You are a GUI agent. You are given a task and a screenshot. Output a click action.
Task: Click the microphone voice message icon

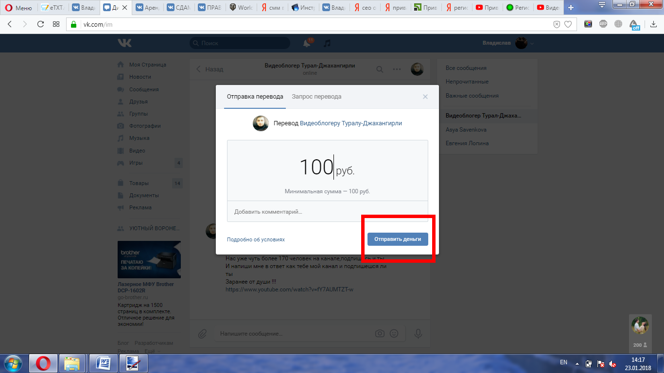418,334
